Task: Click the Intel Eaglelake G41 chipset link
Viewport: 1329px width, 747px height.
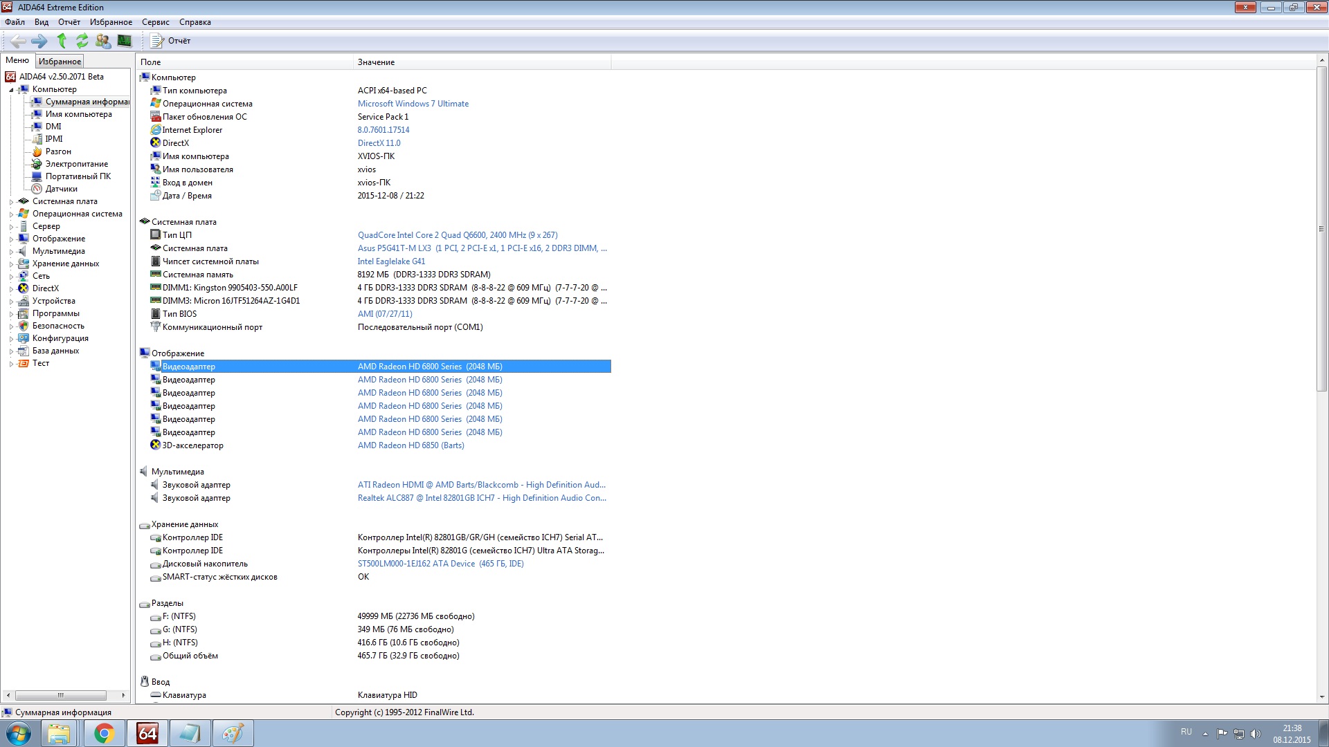Action: click(391, 261)
